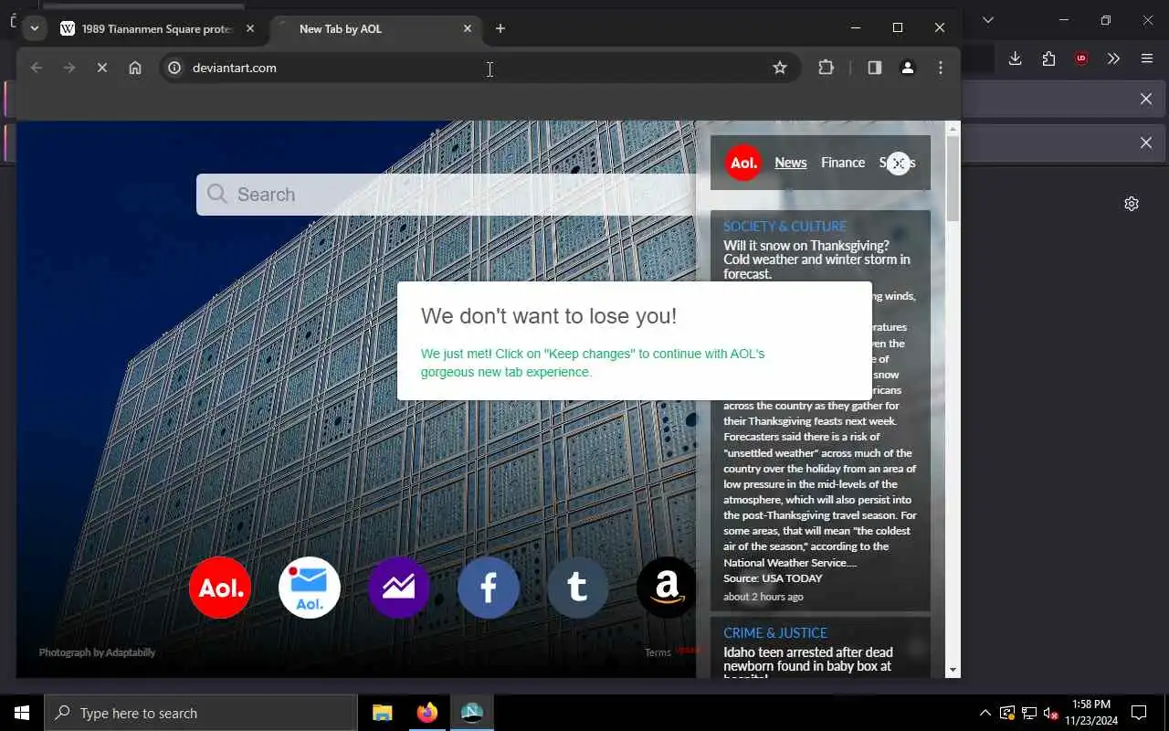Open Firefox from the taskbar
The height and width of the screenshot is (731, 1169).
[x=427, y=713]
